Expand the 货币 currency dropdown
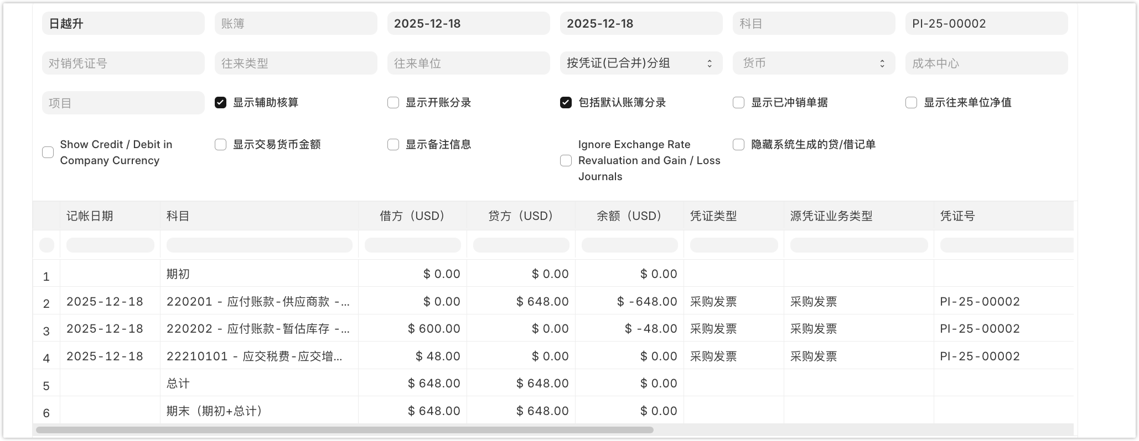 [x=813, y=63]
